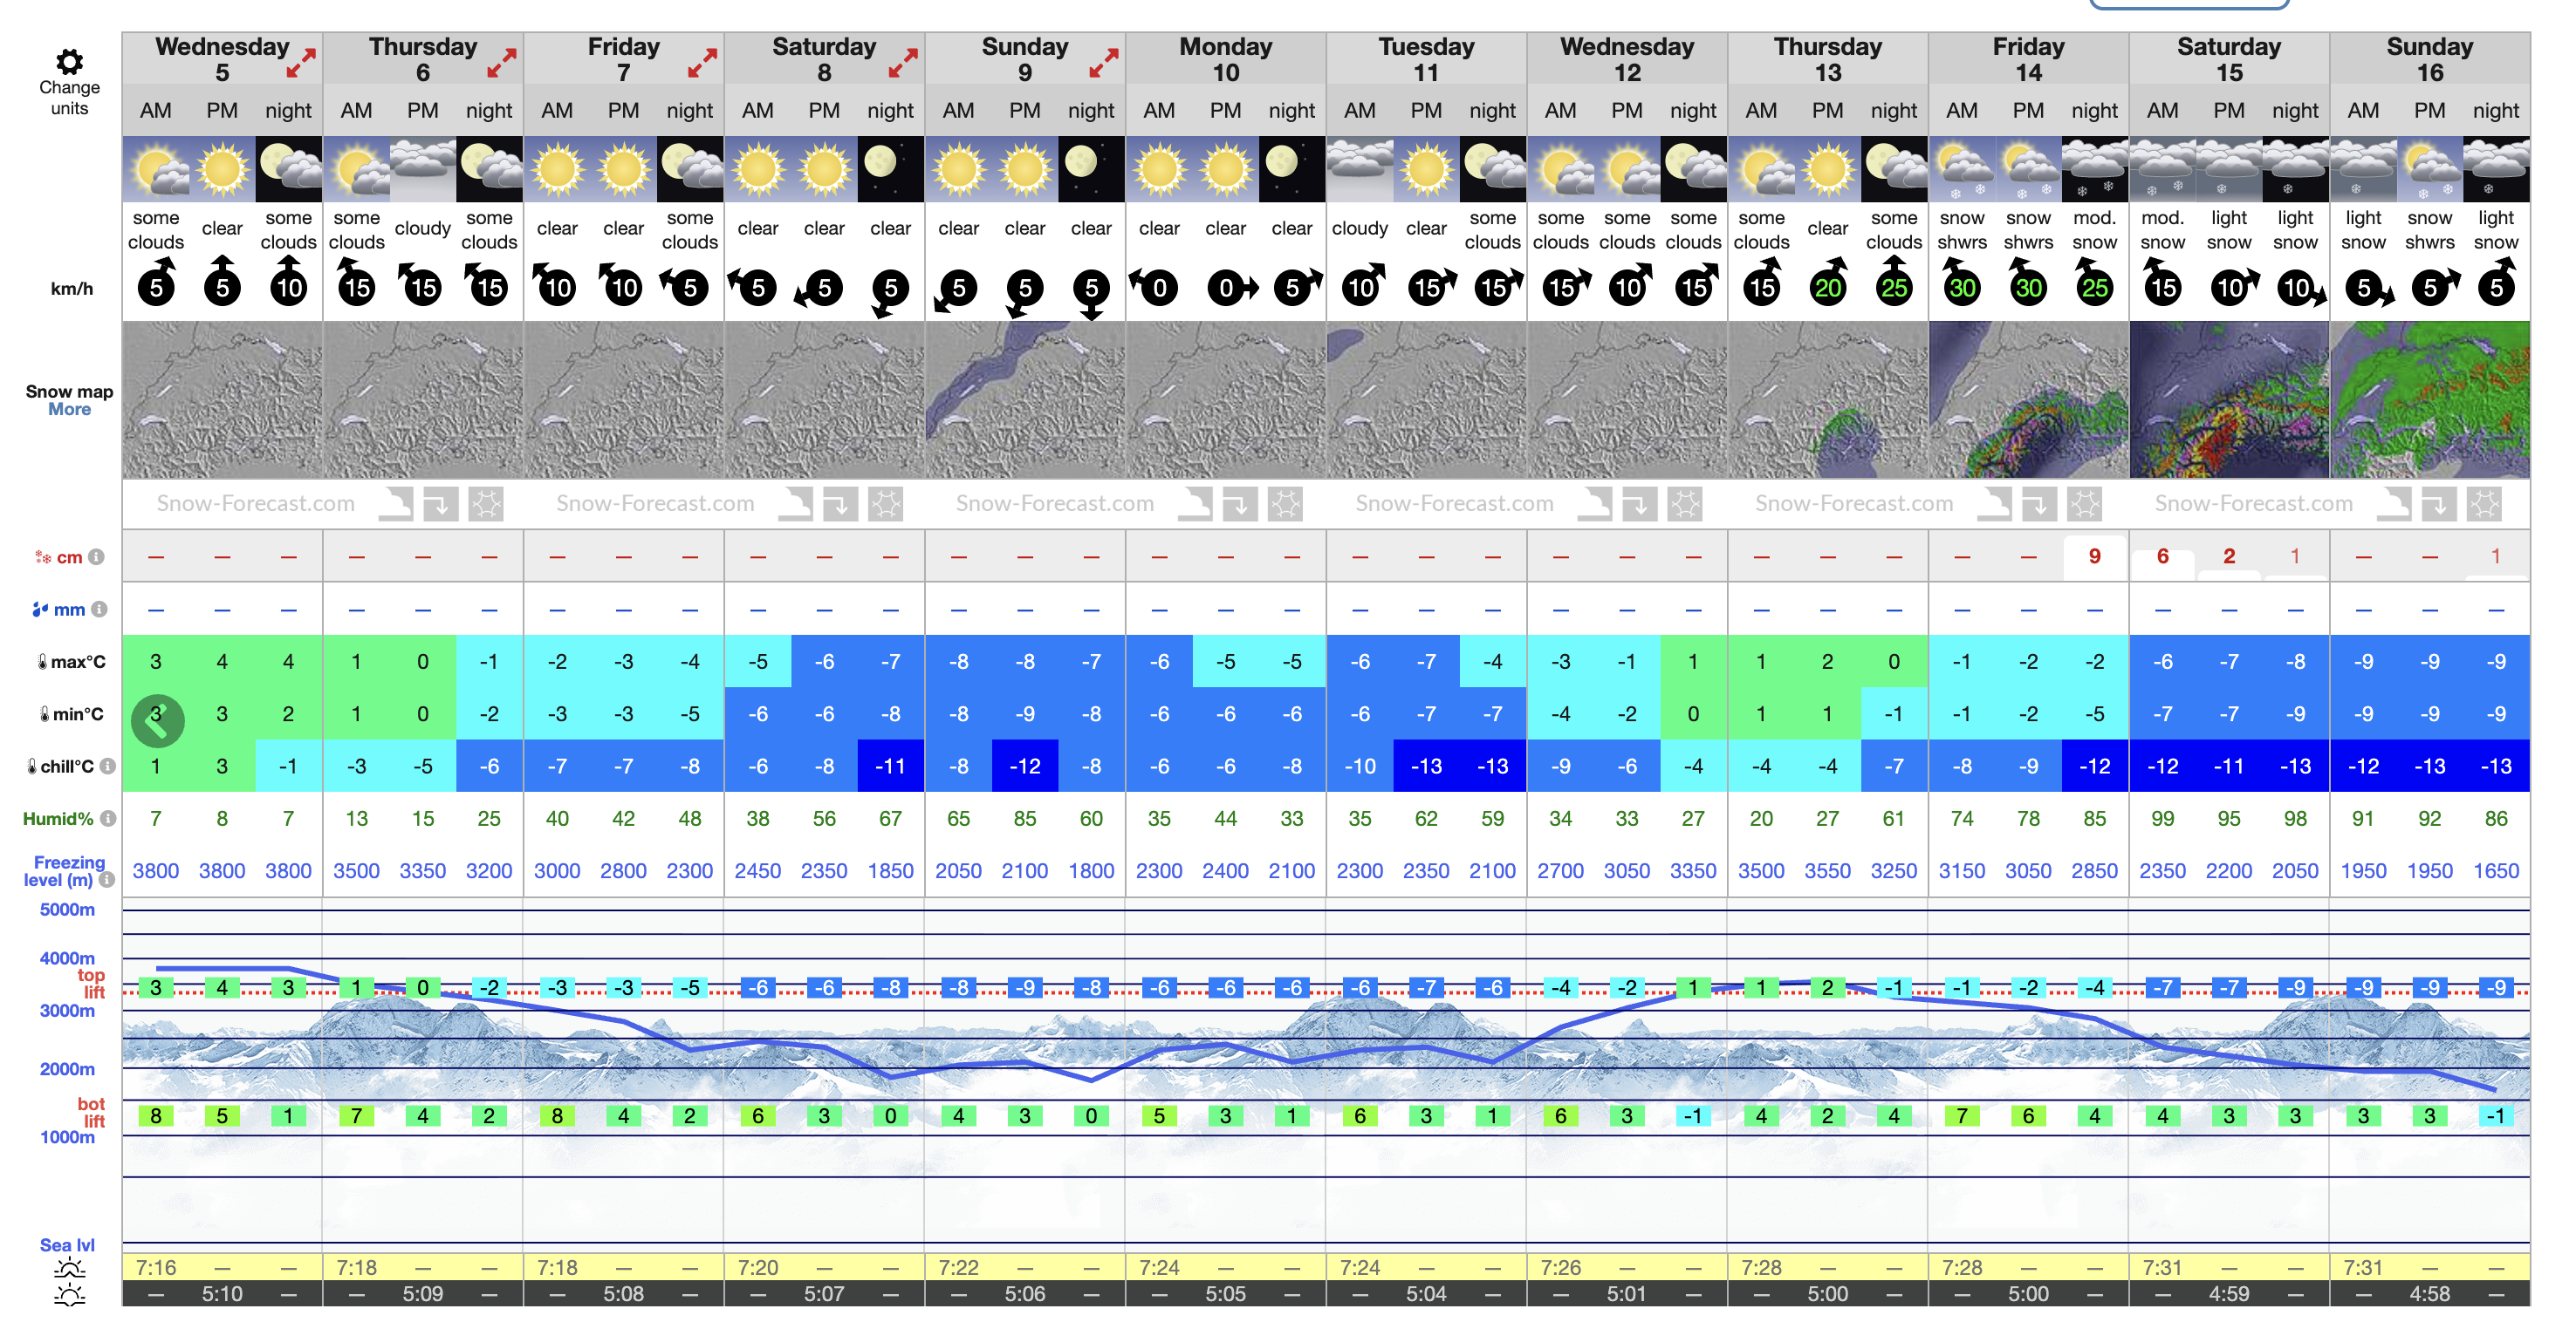Click the green back chevron circle button
Screen dimensions: 2576x1329
(x=157, y=721)
